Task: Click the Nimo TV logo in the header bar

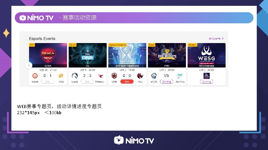Action: 36,18
